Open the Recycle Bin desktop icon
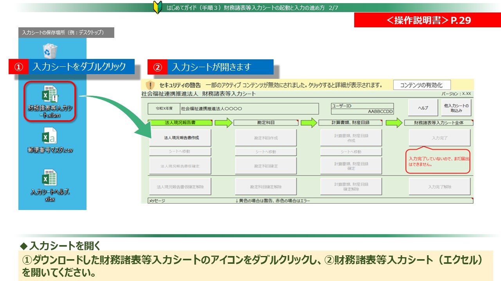The height and width of the screenshot is (281, 501). click(x=50, y=51)
